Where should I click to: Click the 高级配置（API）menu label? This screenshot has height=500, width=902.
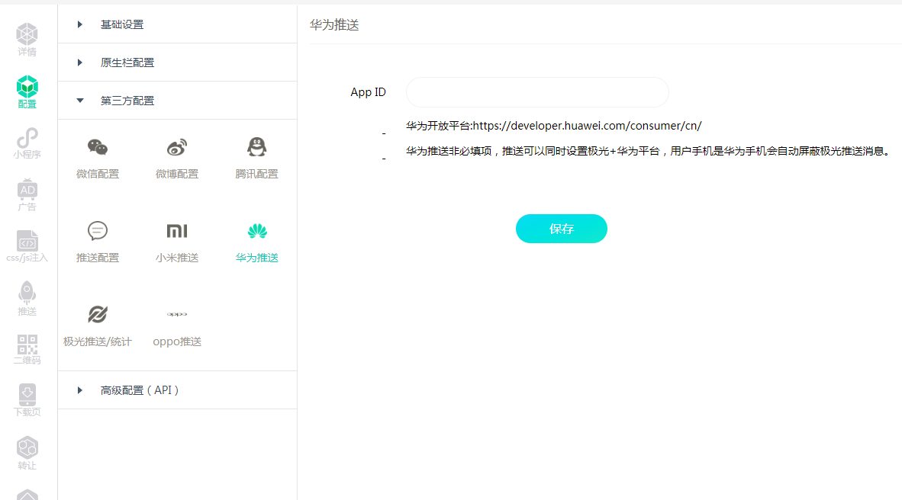[x=140, y=390]
